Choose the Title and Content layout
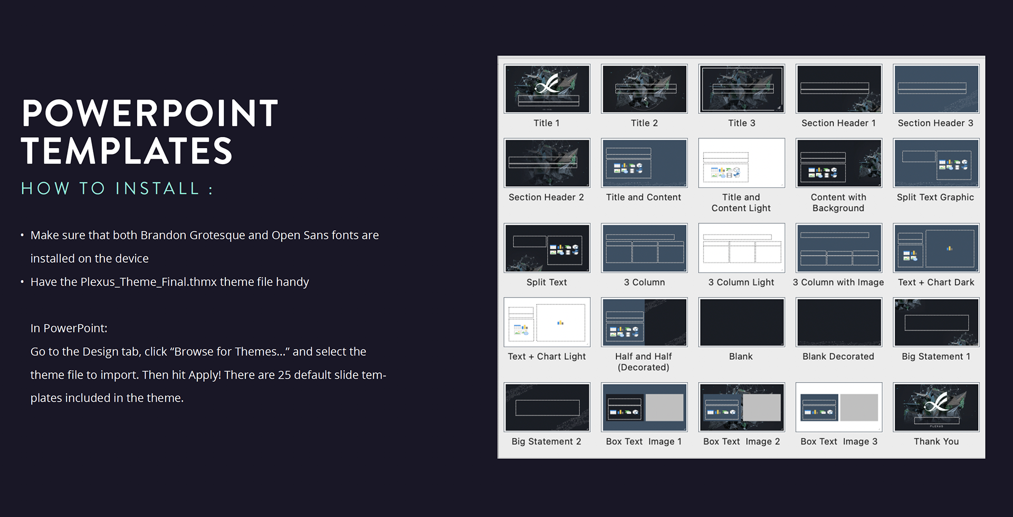The image size is (1013, 517). click(644, 163)
